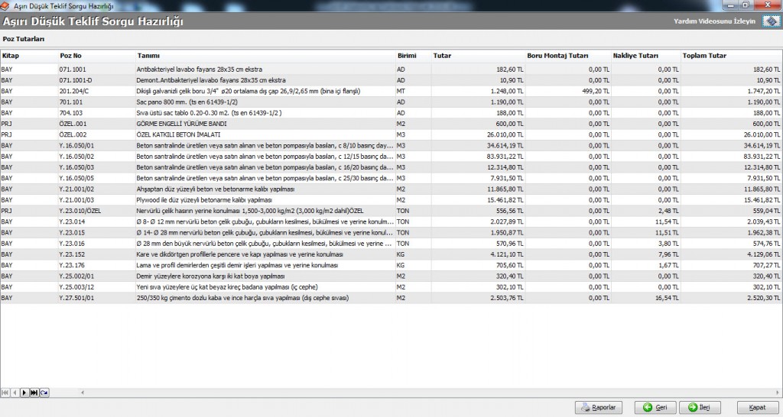The image size is (783, 417).
Task: Open Raporlar reports button
Action: (599, 407)
